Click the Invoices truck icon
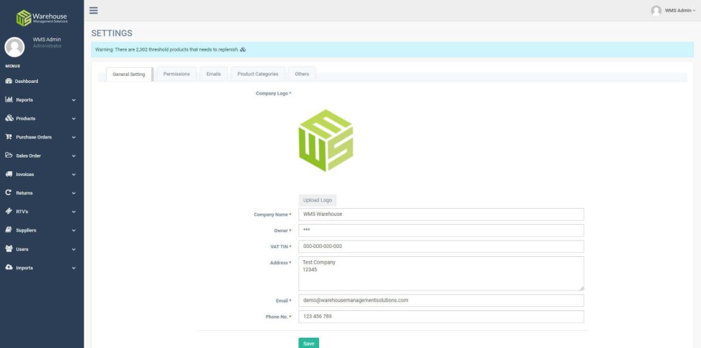The height and width of the screenshot is (348, 701). tap(9, 174)
